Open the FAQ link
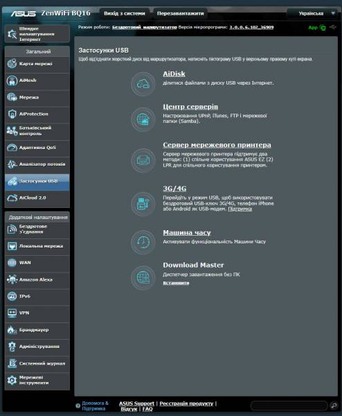 [147, 409]
